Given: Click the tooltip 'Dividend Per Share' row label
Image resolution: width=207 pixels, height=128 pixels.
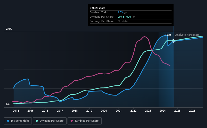Looking at the screenshot, I should point(102,17).
